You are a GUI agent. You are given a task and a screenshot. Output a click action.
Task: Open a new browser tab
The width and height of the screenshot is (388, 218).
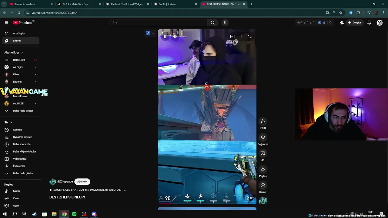click(x=251, y=4)
